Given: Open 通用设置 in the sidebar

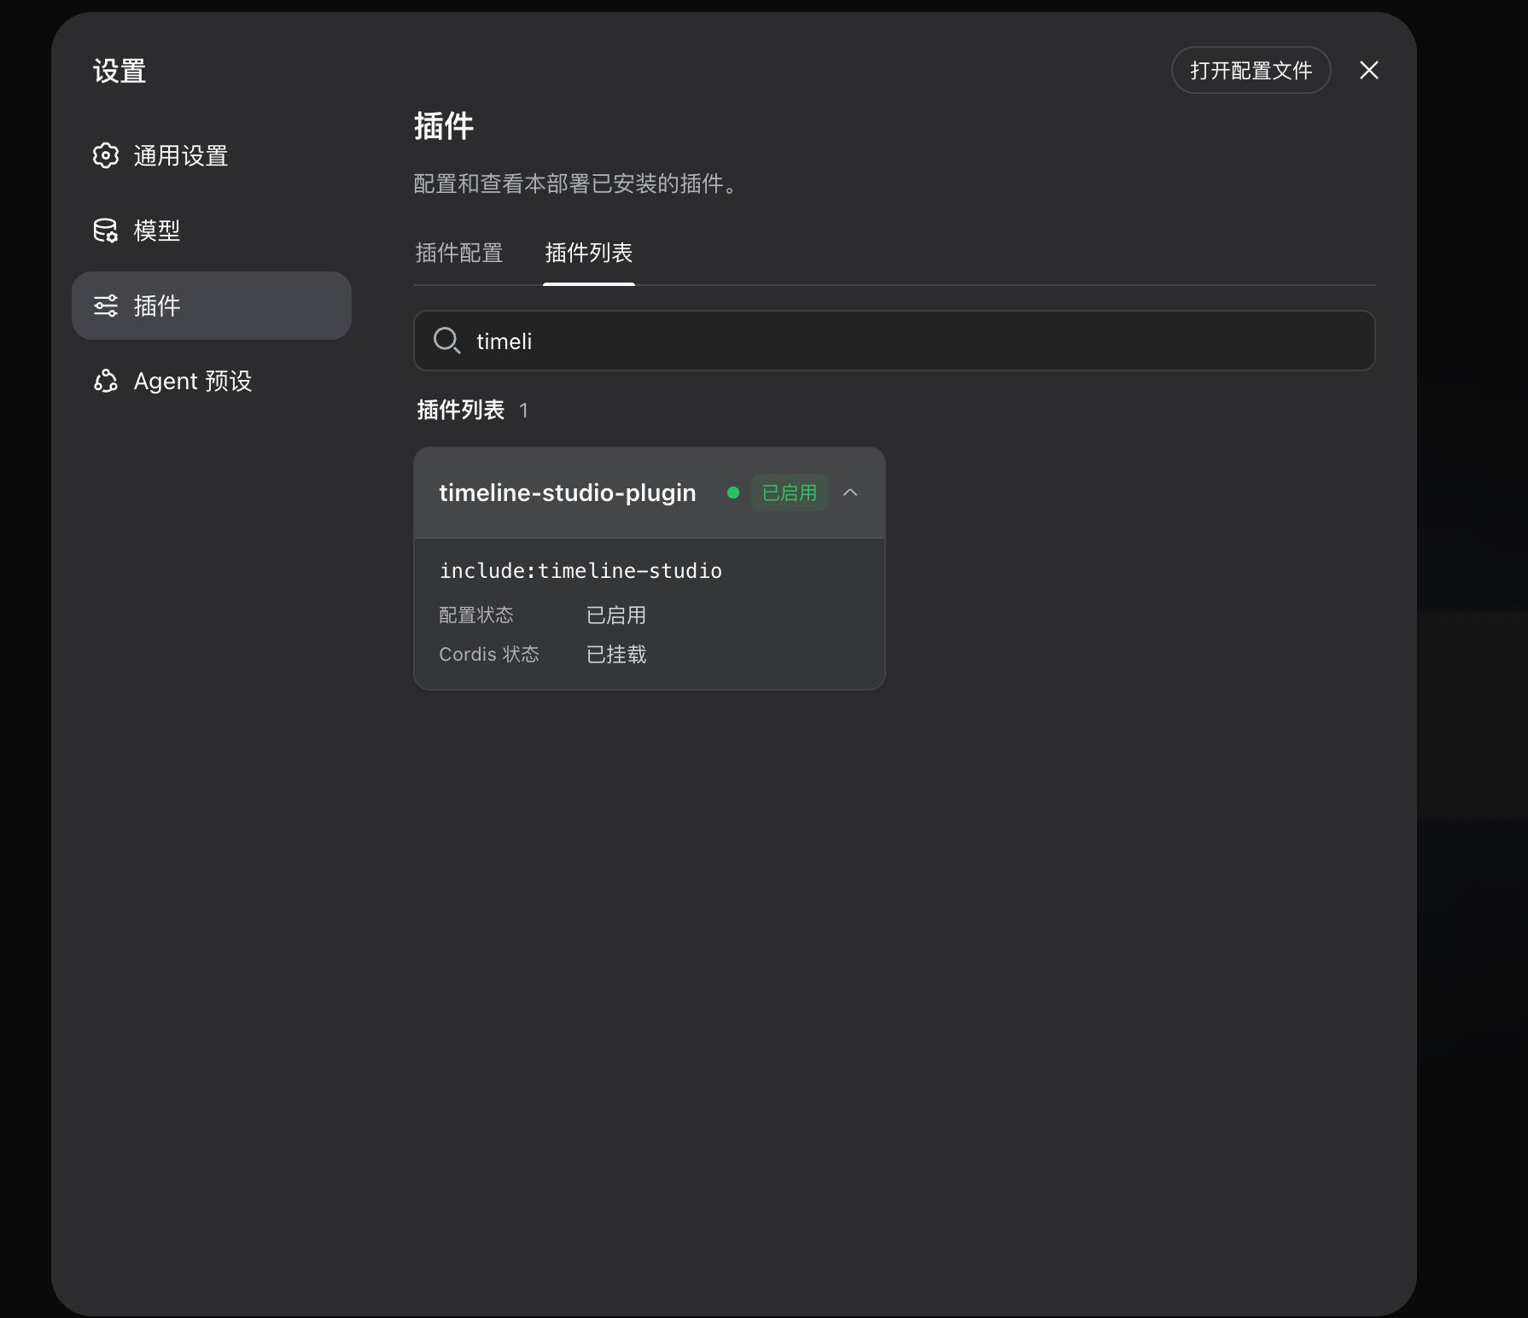Looking at the screenshot, I should pyautogui.click(x=212, y=155).
